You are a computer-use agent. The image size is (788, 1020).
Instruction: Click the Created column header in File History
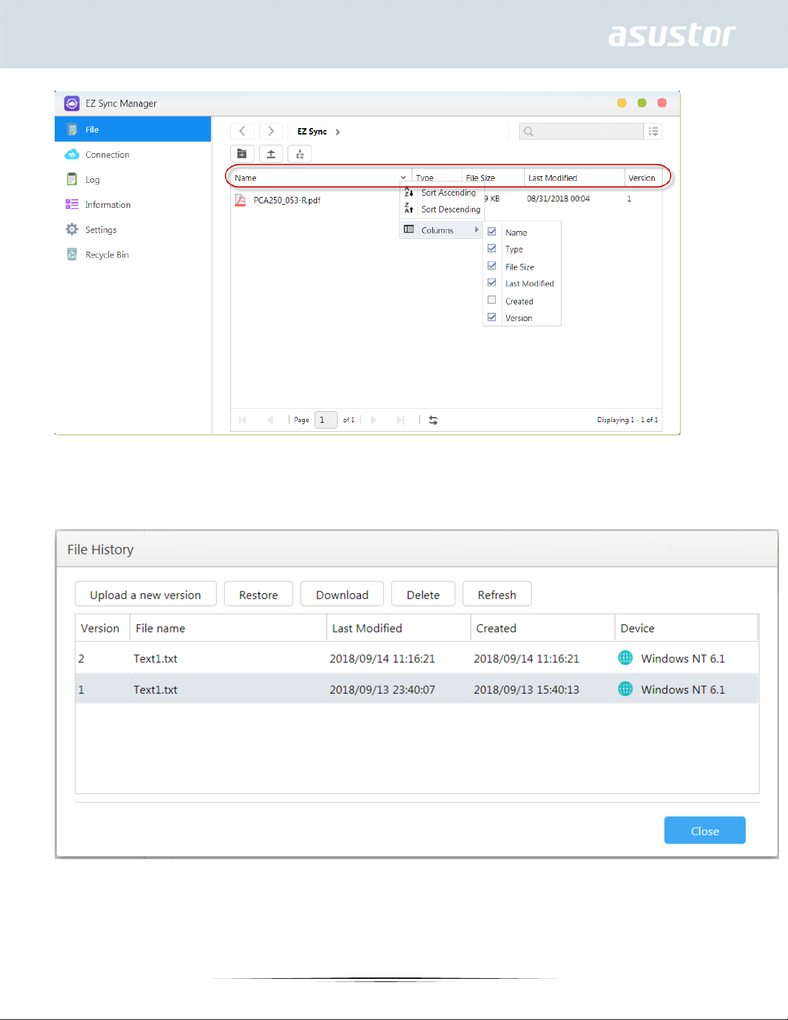543,628
